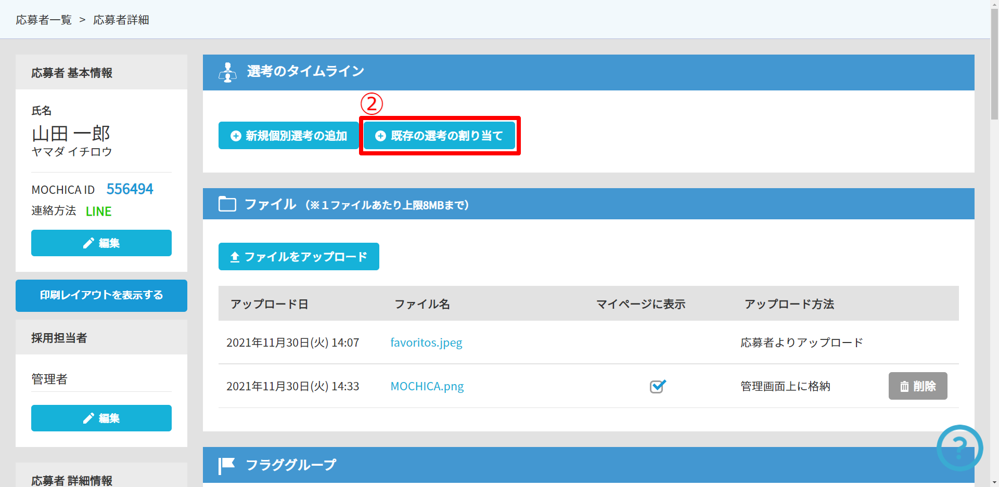Go back to 応募者一覧 breadcrumb

[44, 20]
